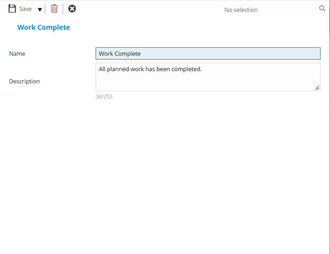The image size is (330, 254).
Task: Click the floppy disk Save icon
Action: (12, 9)
